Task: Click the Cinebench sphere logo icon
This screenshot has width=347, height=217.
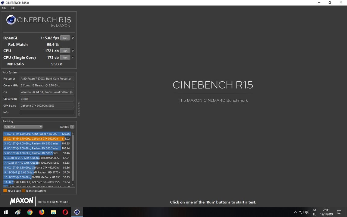Action: pos(11,20)
